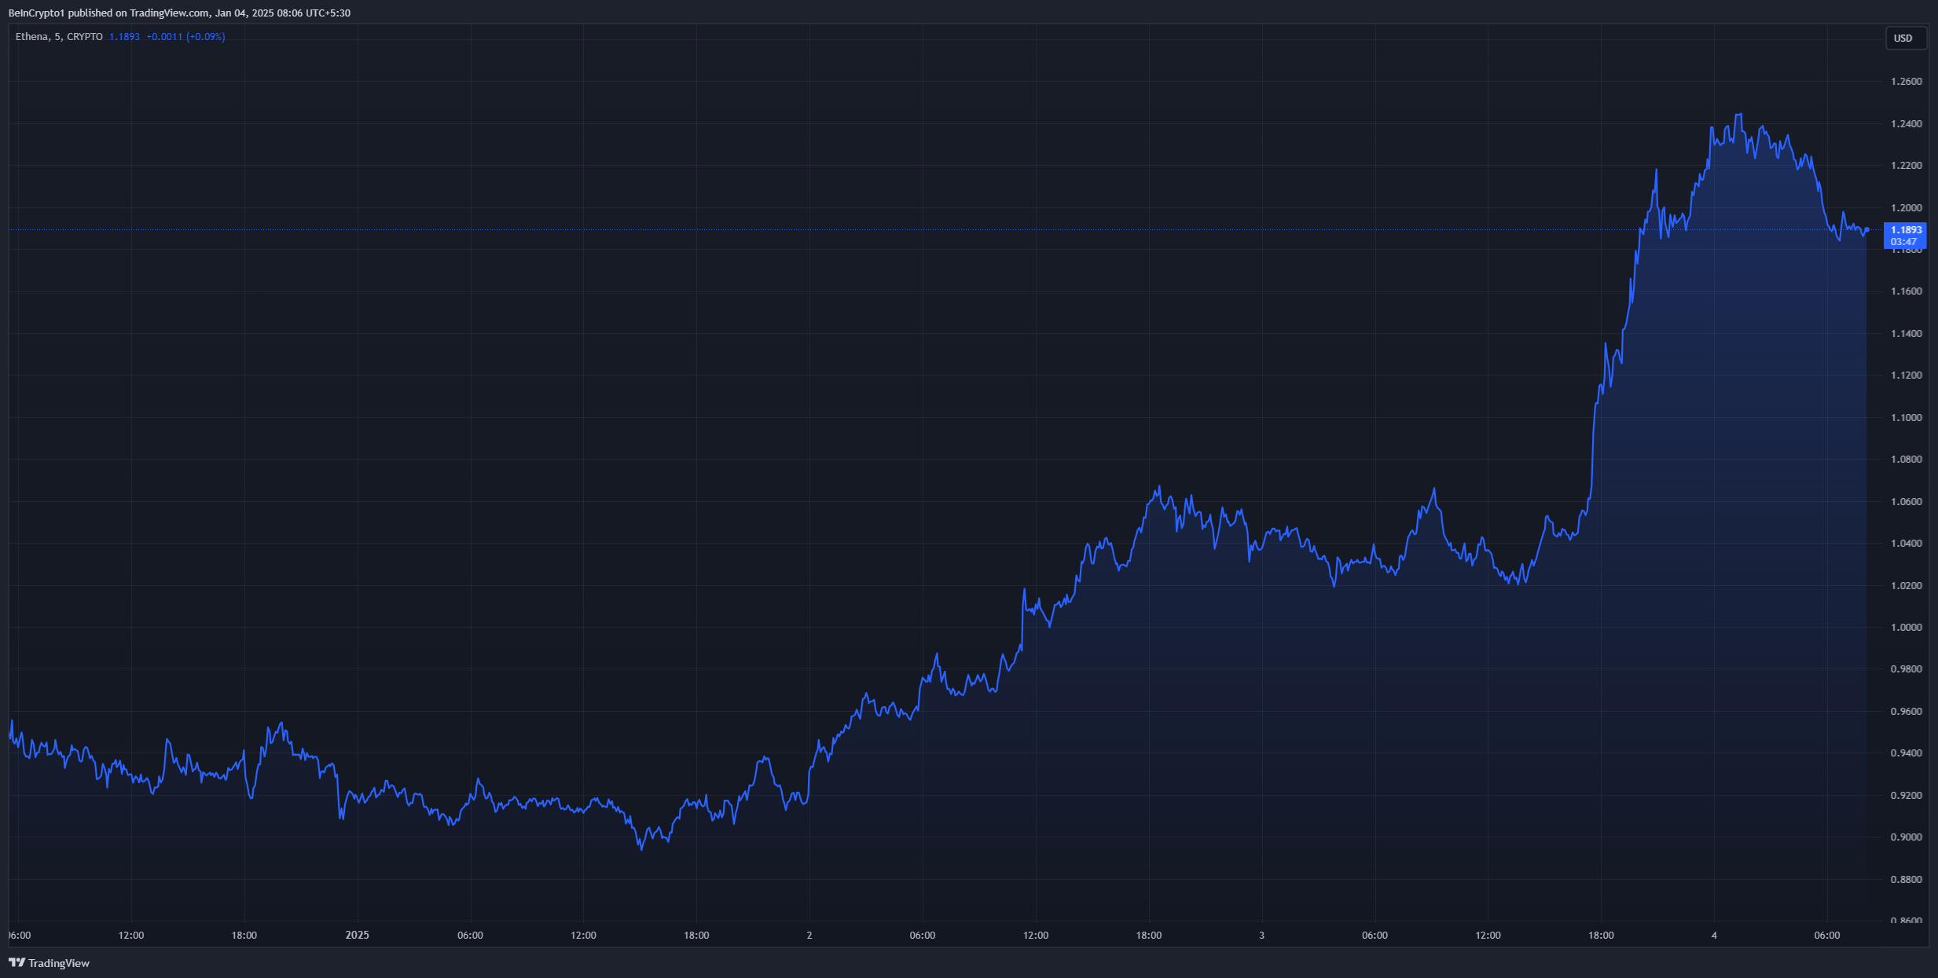1938x978 pixels.
Task: Toggle the USD currency button on price scale
Action: pyautogui.click(x=1905, y=38)
